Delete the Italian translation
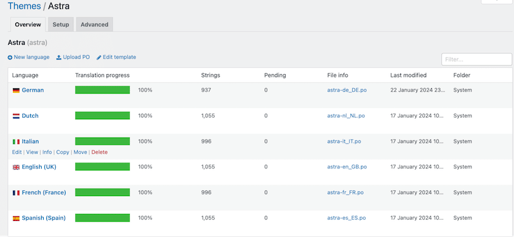 point(100,152)
